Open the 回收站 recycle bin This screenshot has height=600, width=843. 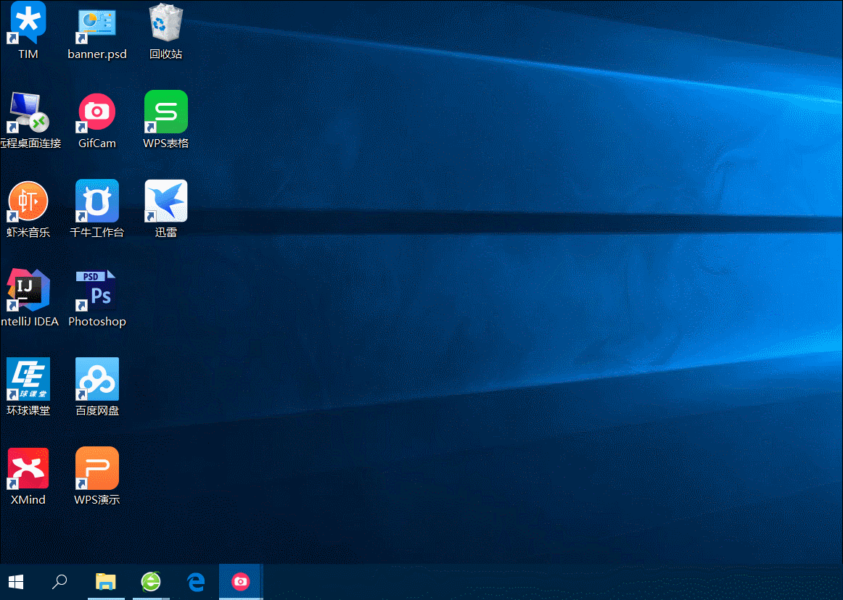coord(165,22)
